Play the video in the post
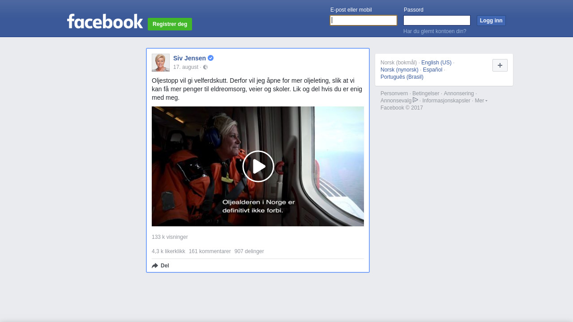573x322 pixels. coord(258,166)
